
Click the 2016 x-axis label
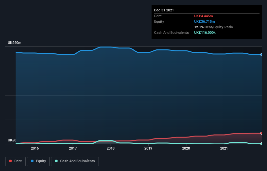coord(35,148)
